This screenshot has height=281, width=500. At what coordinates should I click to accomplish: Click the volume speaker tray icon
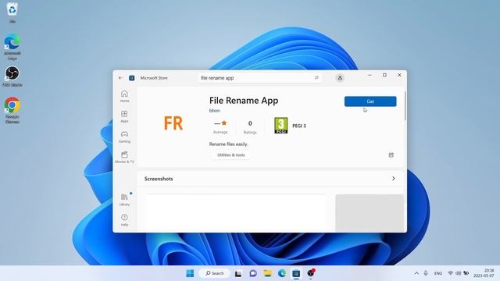459,273
